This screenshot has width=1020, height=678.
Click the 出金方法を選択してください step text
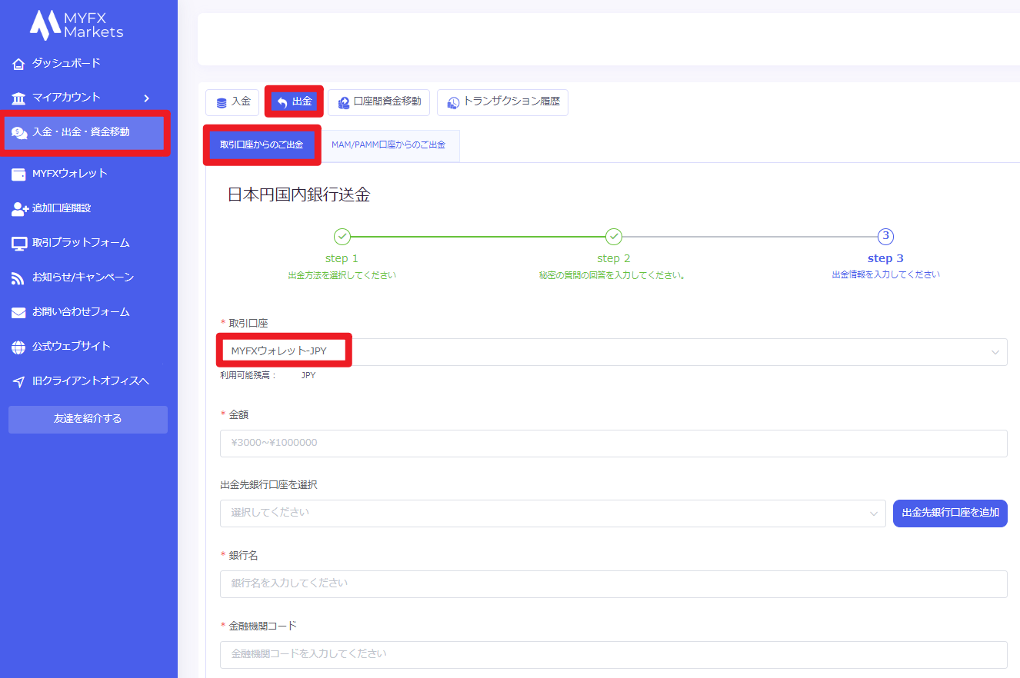click(x=342, y=275)
